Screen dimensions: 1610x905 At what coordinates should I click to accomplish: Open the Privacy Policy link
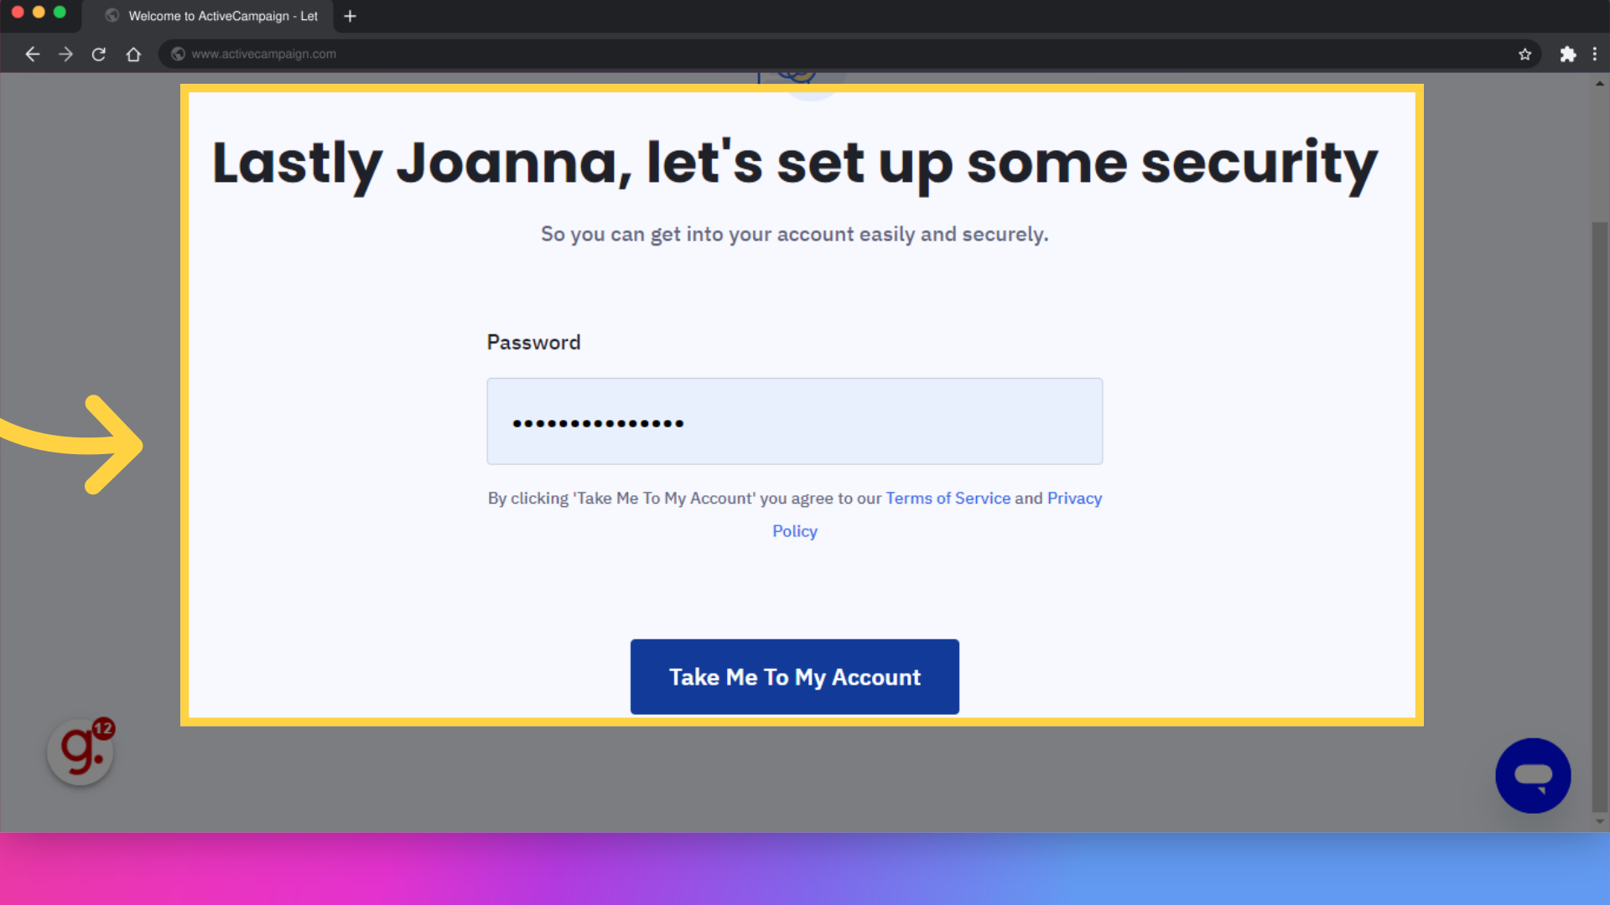(x=795, y=530)
